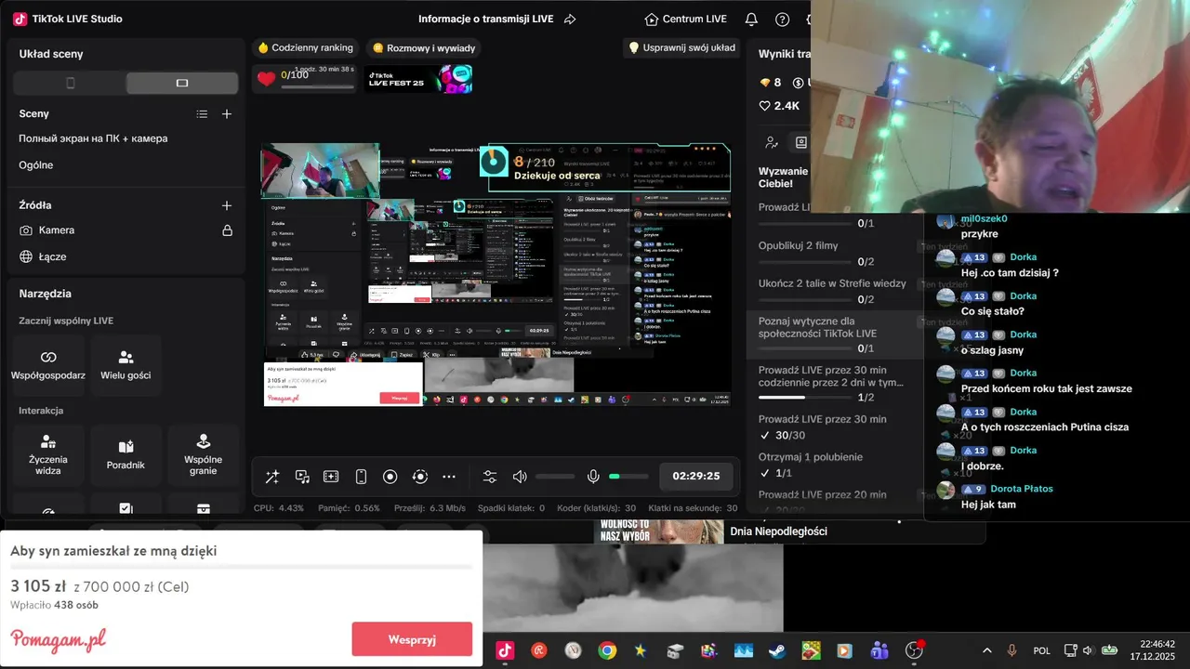
Task: Open the notifications bell
Action: [751, 19]
